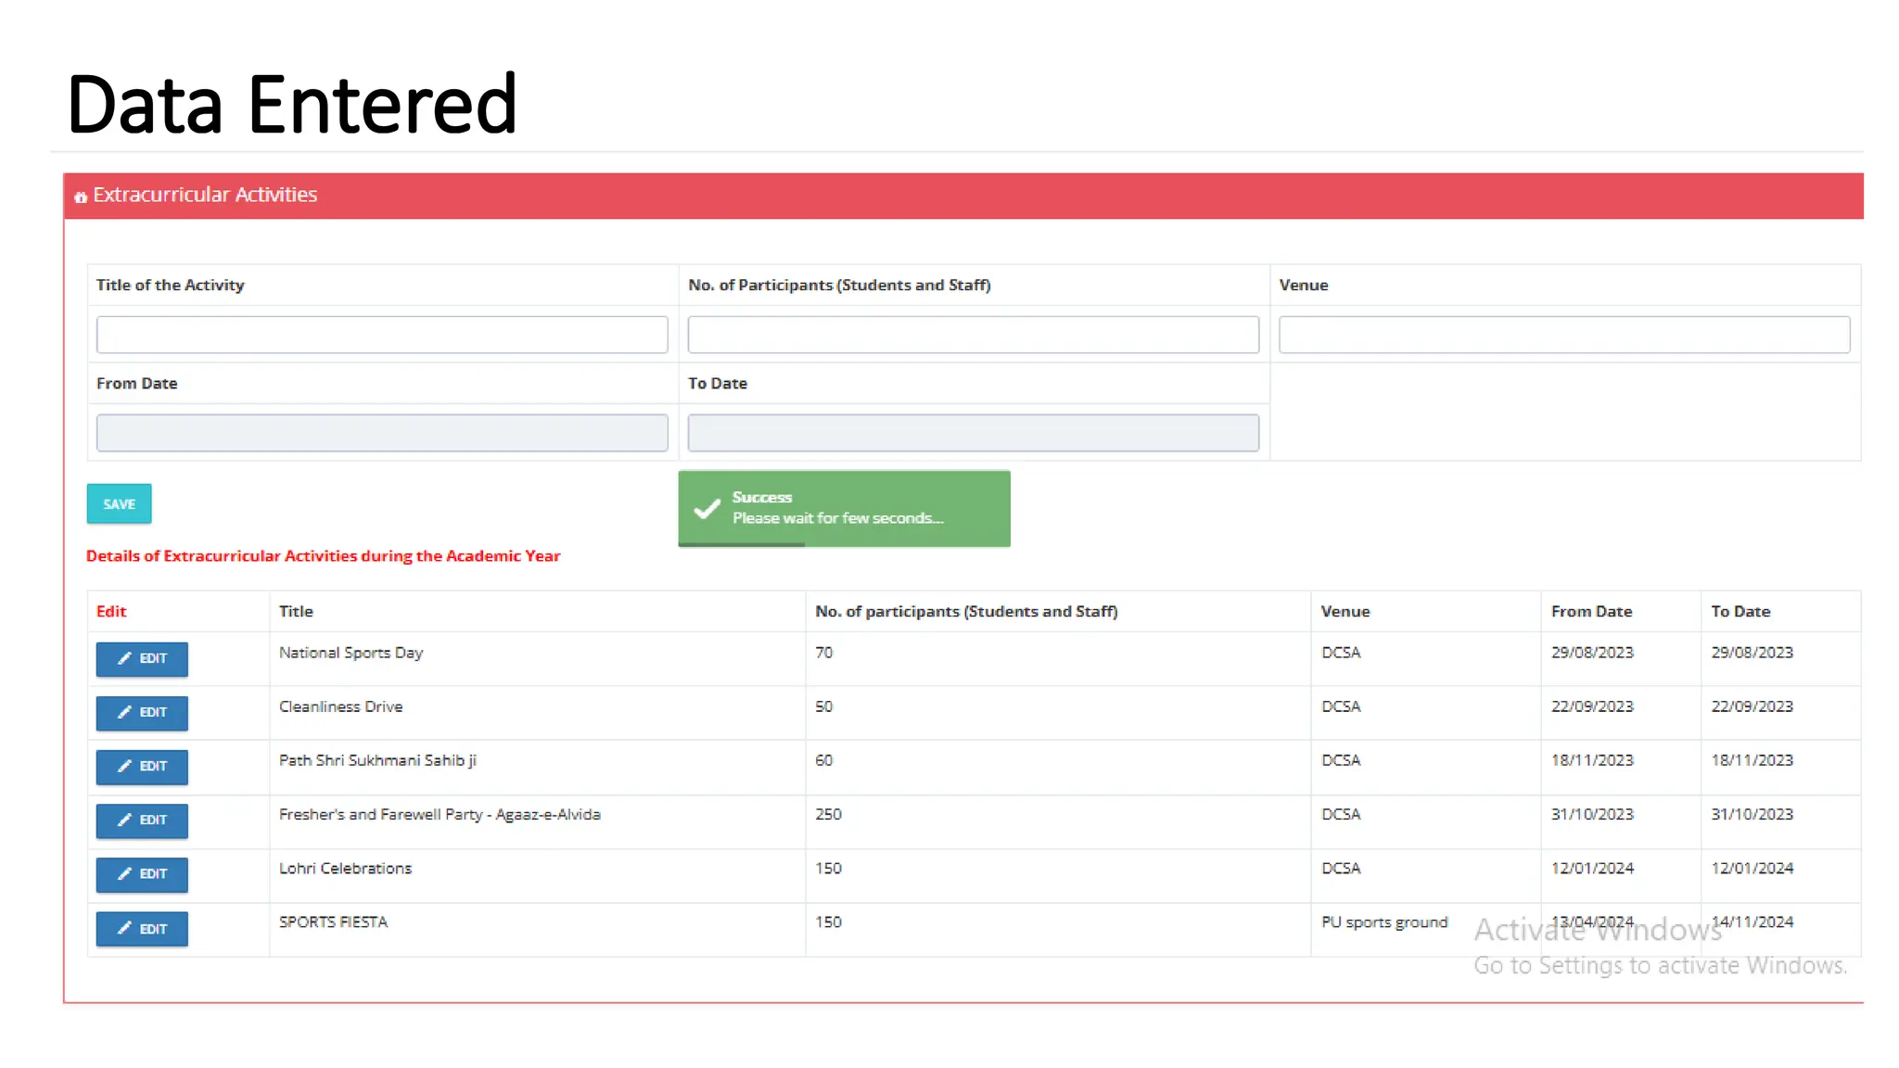Edit the Path Shri Sukhmani Sahib ji row
This screenshot has height=1068, width=1899.
click(x=142, y=767)
